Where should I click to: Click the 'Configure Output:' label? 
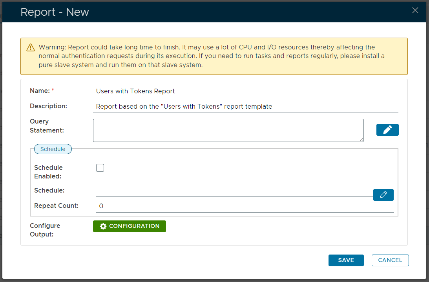pos(45,230)
